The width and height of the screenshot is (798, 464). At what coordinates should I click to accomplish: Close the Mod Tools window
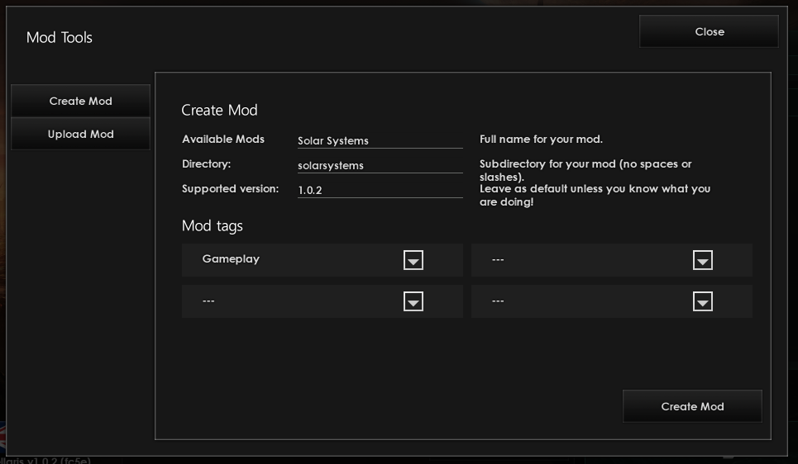pos(709,31)
